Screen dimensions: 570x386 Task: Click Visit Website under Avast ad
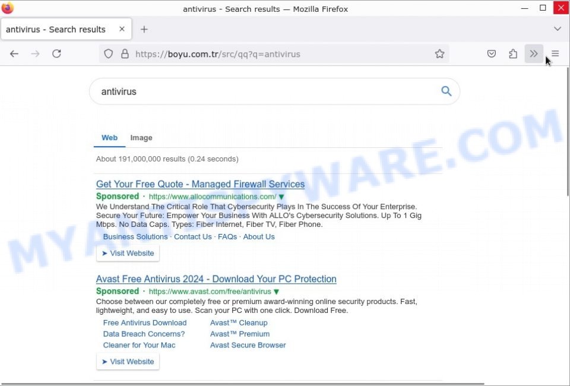[x=128, y=362]
